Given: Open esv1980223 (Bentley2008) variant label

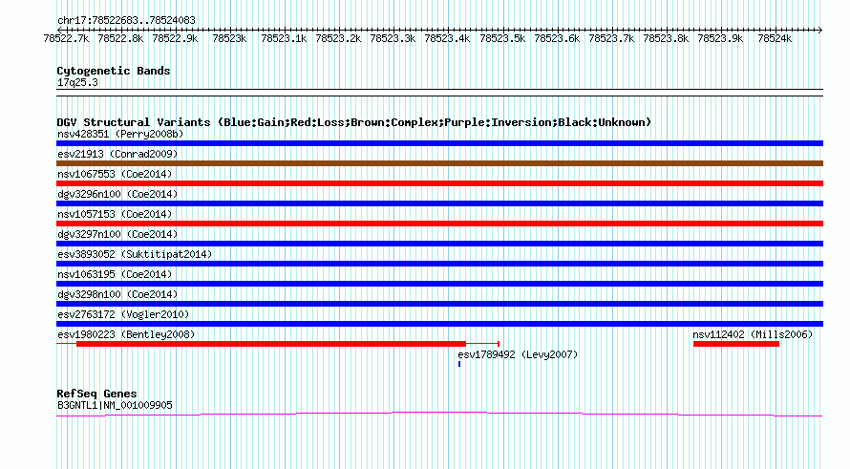Looking at the screenshot, I should [126, 334].
